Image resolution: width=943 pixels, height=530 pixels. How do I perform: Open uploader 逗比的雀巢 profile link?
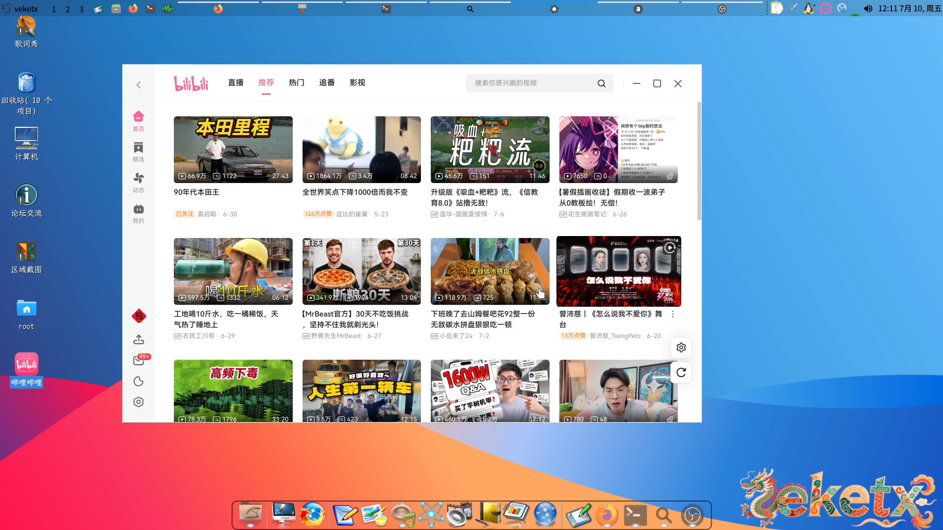pyautogui.click(x=352, y=214)
